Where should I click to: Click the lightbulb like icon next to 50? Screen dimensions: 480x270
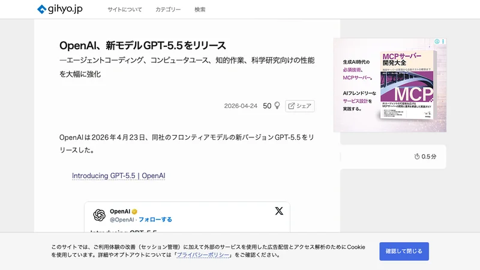pyautogui.click(x=277, y=106)
